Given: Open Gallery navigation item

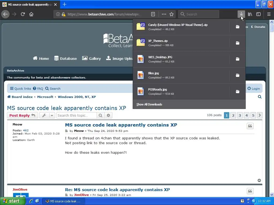Looking at the screenshot, I should [x=92, y=58].
